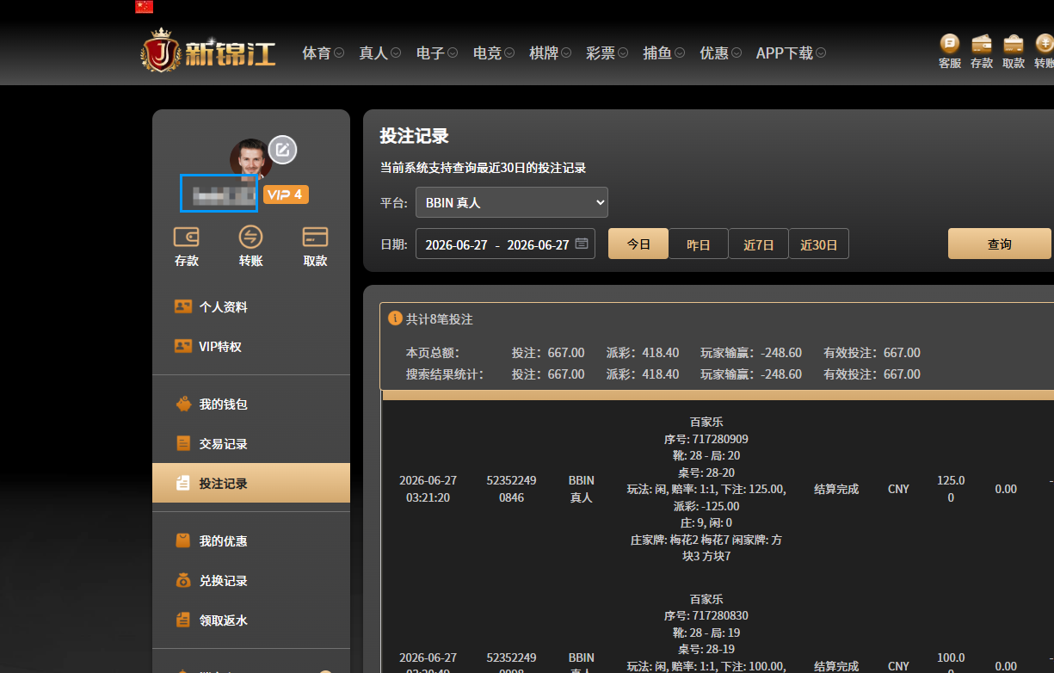Select VIP特权 sidebar item
Screen dimensions: 1054x673
[x=251, y=346]
